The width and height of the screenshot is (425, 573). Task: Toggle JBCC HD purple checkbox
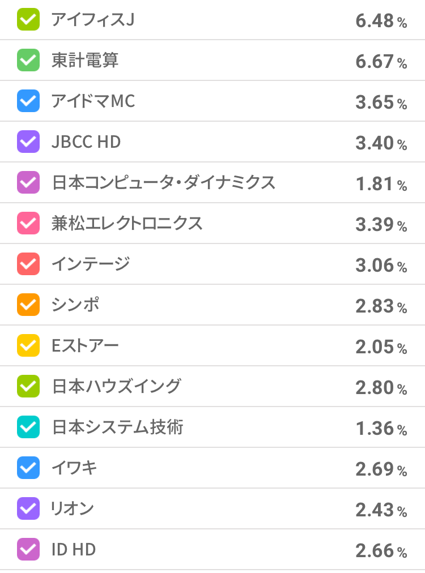pyautogui.click(x=28, y=142)
